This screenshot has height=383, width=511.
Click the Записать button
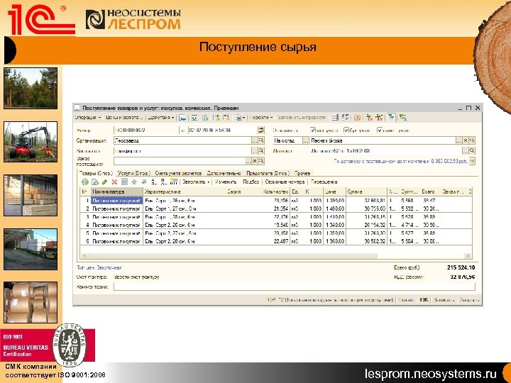click(444, 300)
